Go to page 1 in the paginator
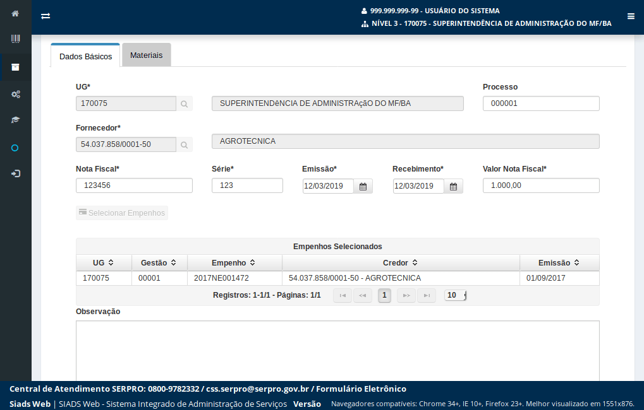This screenshot has height=410, width=644. coord(384,295)
